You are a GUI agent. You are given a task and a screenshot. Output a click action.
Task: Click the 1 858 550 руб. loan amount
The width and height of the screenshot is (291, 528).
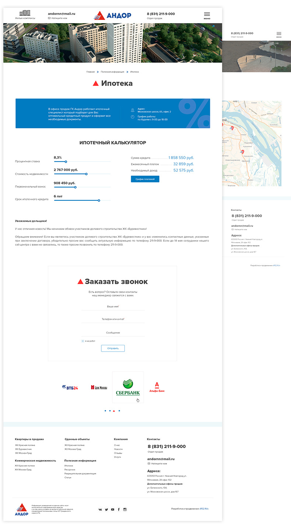click(181, 158)
